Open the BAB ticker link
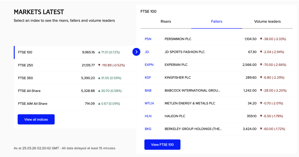Image resolution: width=299 pixels, height=157 pixels. click(148, 90)
